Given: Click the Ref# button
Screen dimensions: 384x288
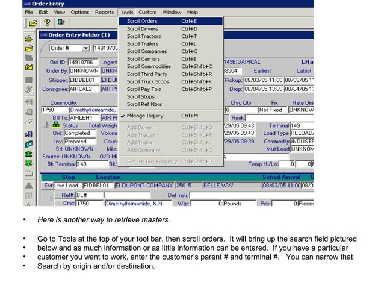Looking at the screenshot, I should [65, 195].
